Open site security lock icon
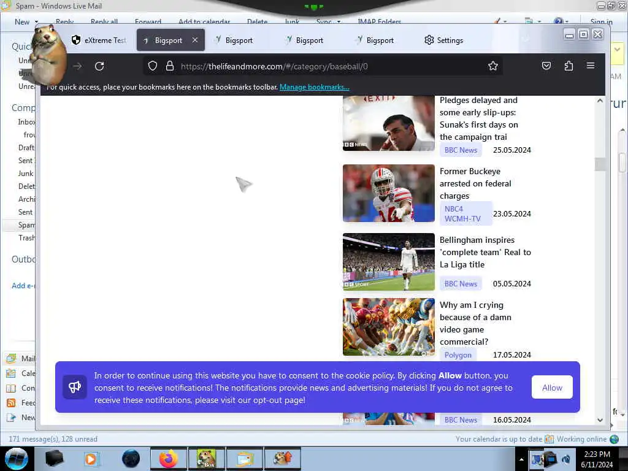Image resolution: width=628 pixels, height=471 pixels. click(x=170, y=66)
